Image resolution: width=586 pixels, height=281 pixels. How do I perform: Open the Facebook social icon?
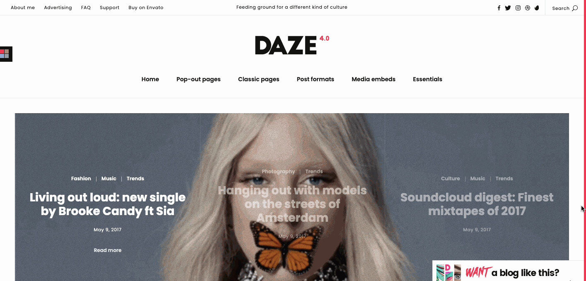pos(499,8)
